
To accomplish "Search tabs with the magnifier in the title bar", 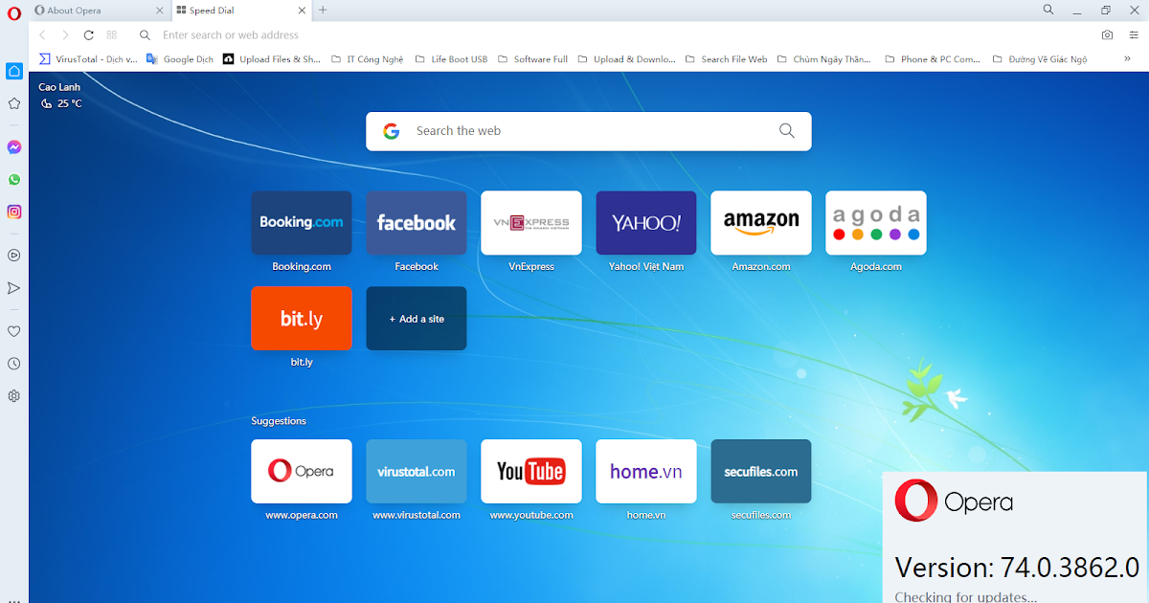I will 1048,10.
